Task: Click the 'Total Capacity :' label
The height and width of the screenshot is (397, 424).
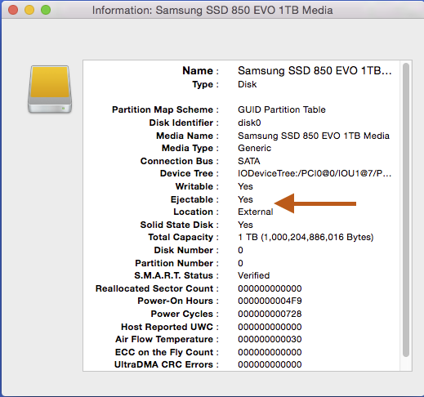Action: (x=183, y=237)
